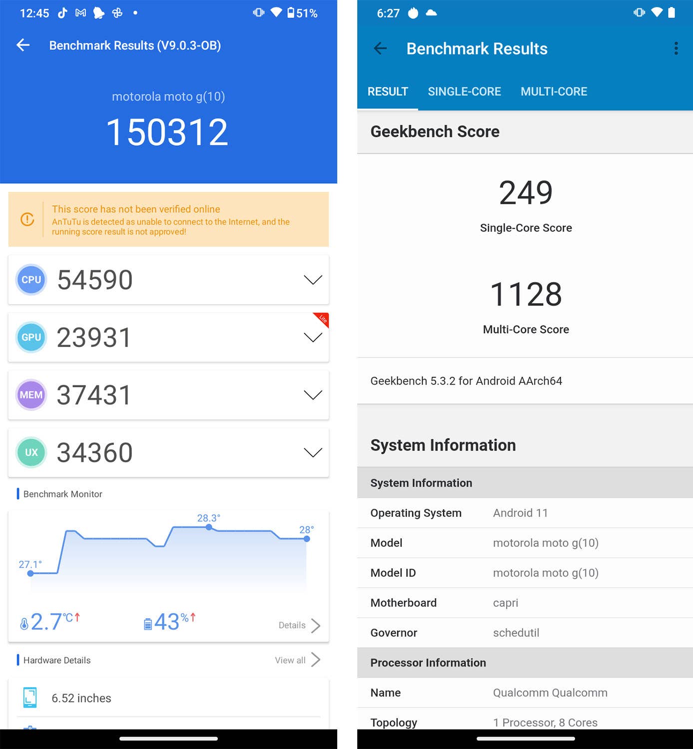Open the Geekbench three-dot overflow menu
This screenshot has height=749, width=693.
pyautogui.click(x=676, y=48)
